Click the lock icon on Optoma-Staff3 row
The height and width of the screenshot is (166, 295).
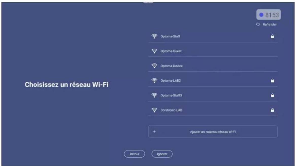tap(272, 95)
